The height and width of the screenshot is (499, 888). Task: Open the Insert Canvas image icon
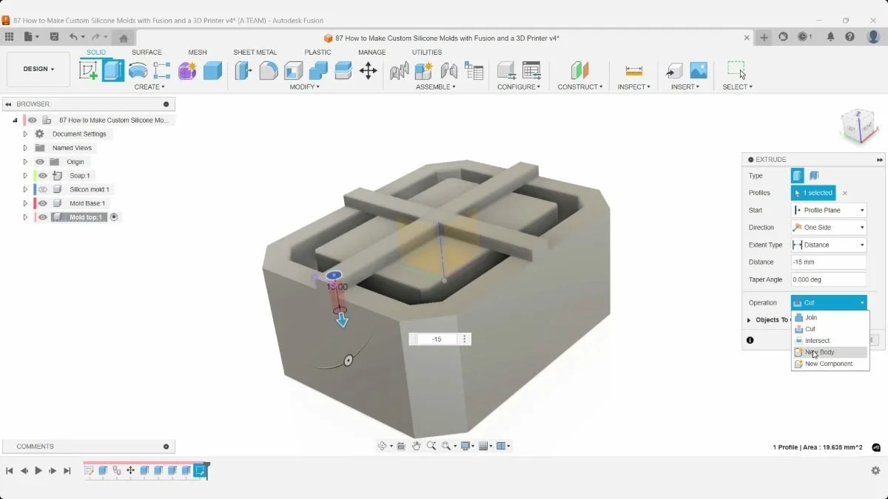(699, 70)
